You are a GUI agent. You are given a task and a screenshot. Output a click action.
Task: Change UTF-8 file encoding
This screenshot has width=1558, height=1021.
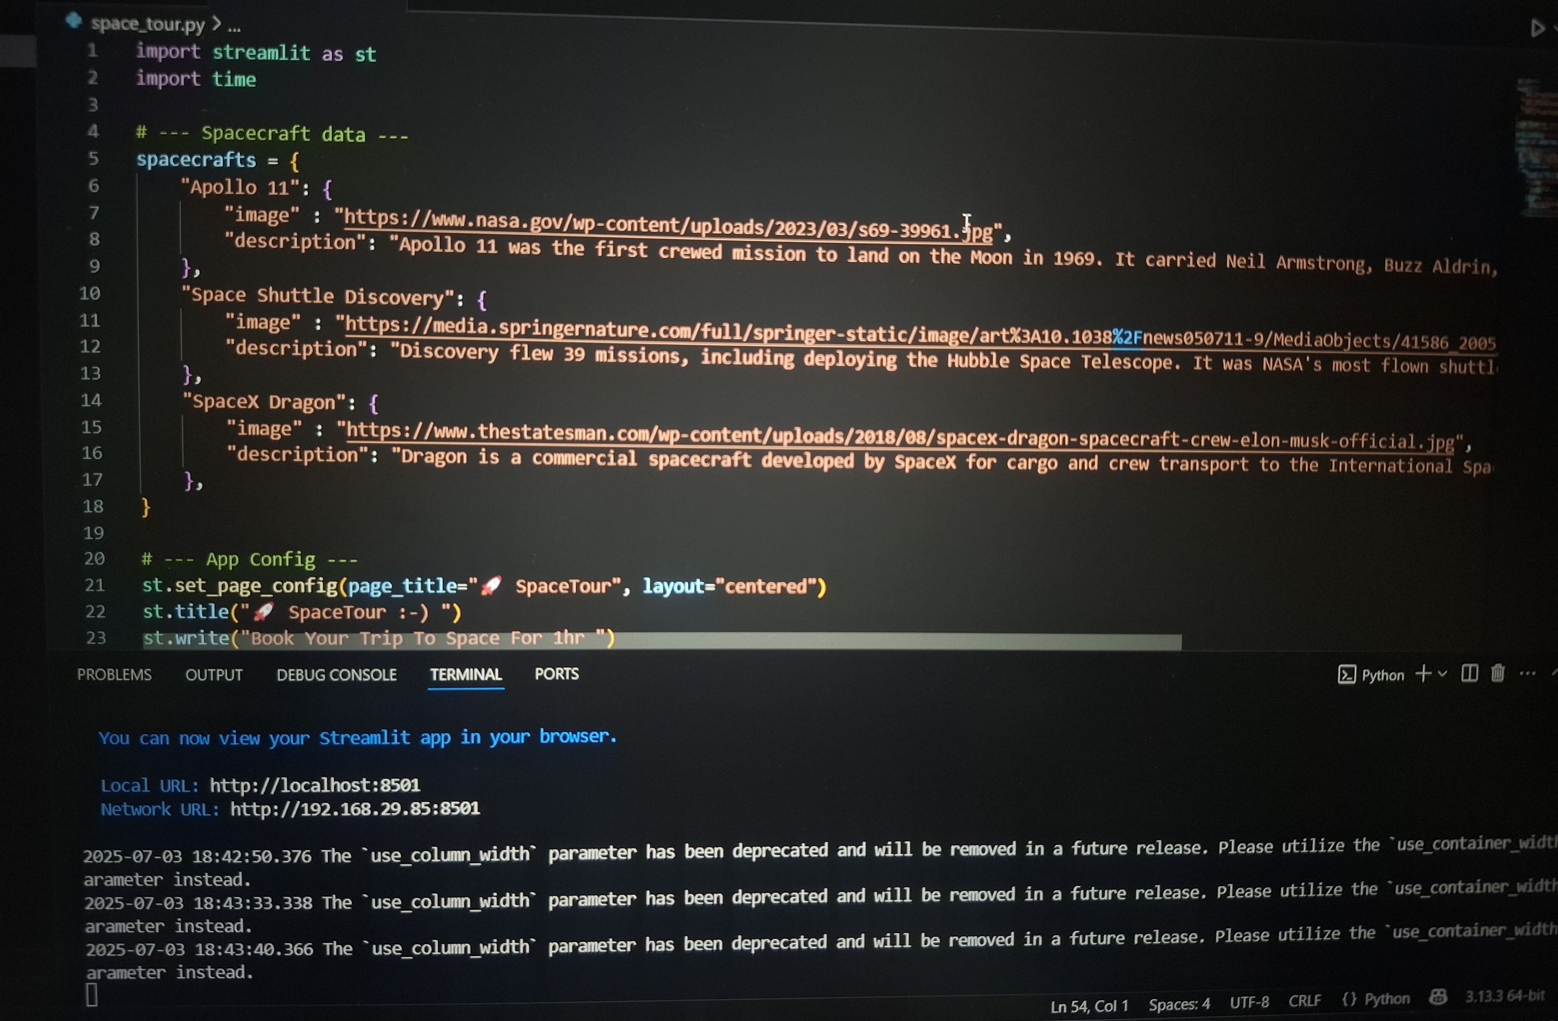click(1249, 1002)
